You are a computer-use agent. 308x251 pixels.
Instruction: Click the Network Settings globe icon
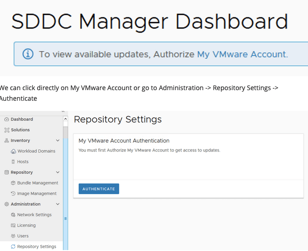click(13, 215)
